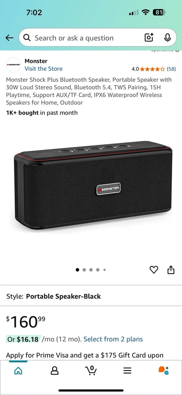The height and width of the screenshot is (395, 182).
Task: Open the shopping cart icon
Action: pyautogui.click(x=91, y=371)
